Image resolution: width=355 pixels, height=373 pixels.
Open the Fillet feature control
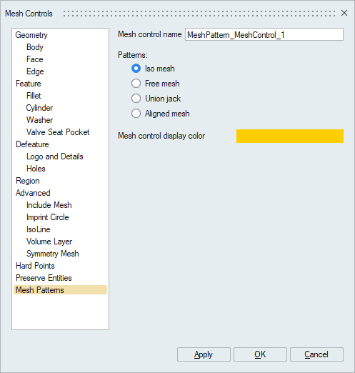tap(34, 96)
